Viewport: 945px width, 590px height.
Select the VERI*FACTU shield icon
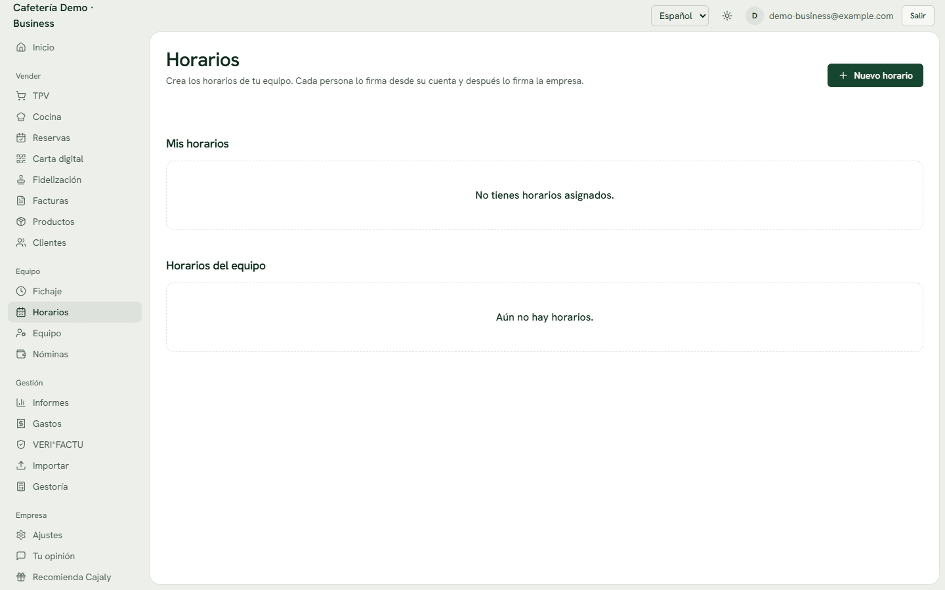[x=21, y=444]
